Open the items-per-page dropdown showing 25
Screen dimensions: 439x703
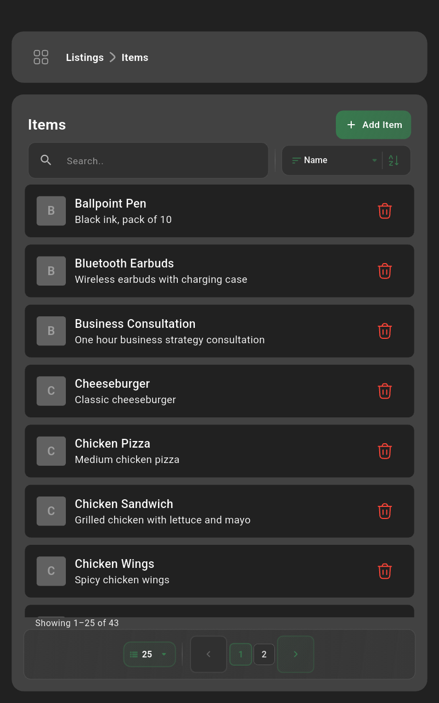click(149, 654)
